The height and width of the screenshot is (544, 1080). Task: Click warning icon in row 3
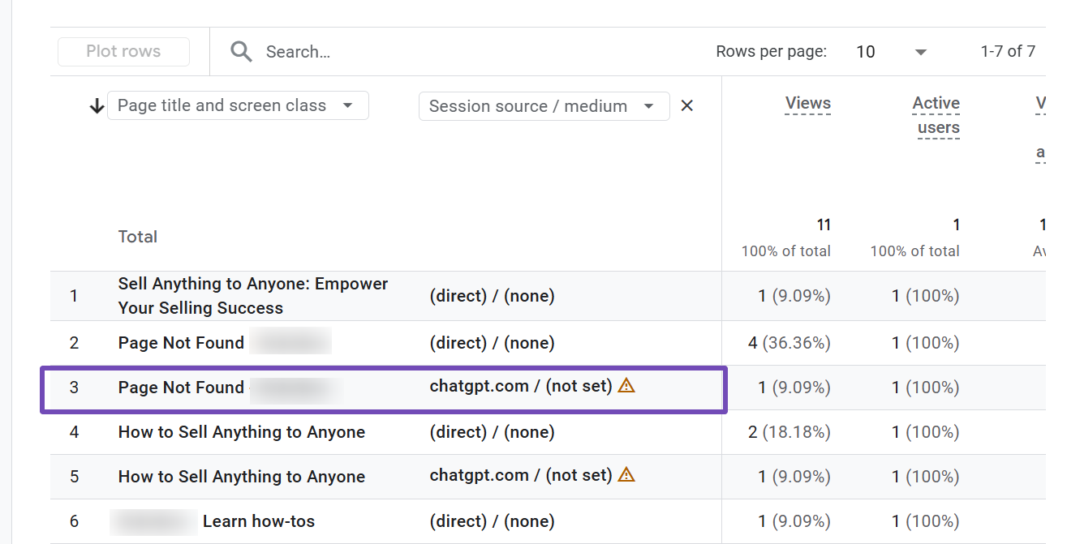[626, 386]
